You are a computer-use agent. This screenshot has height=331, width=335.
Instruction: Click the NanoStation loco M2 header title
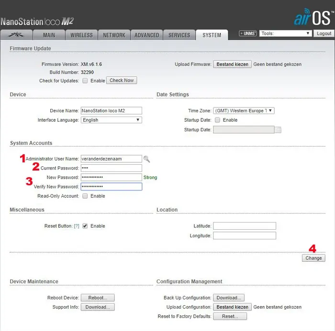coord(37,21)
